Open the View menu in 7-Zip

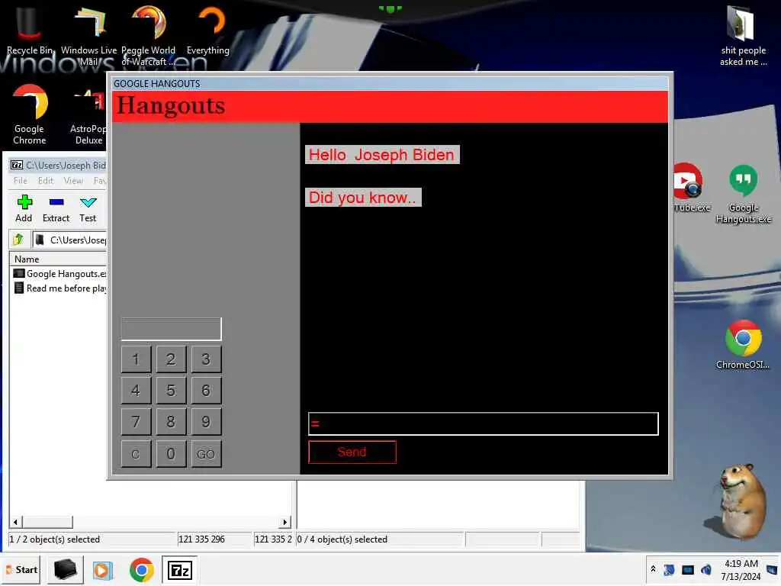coord(73,180)
